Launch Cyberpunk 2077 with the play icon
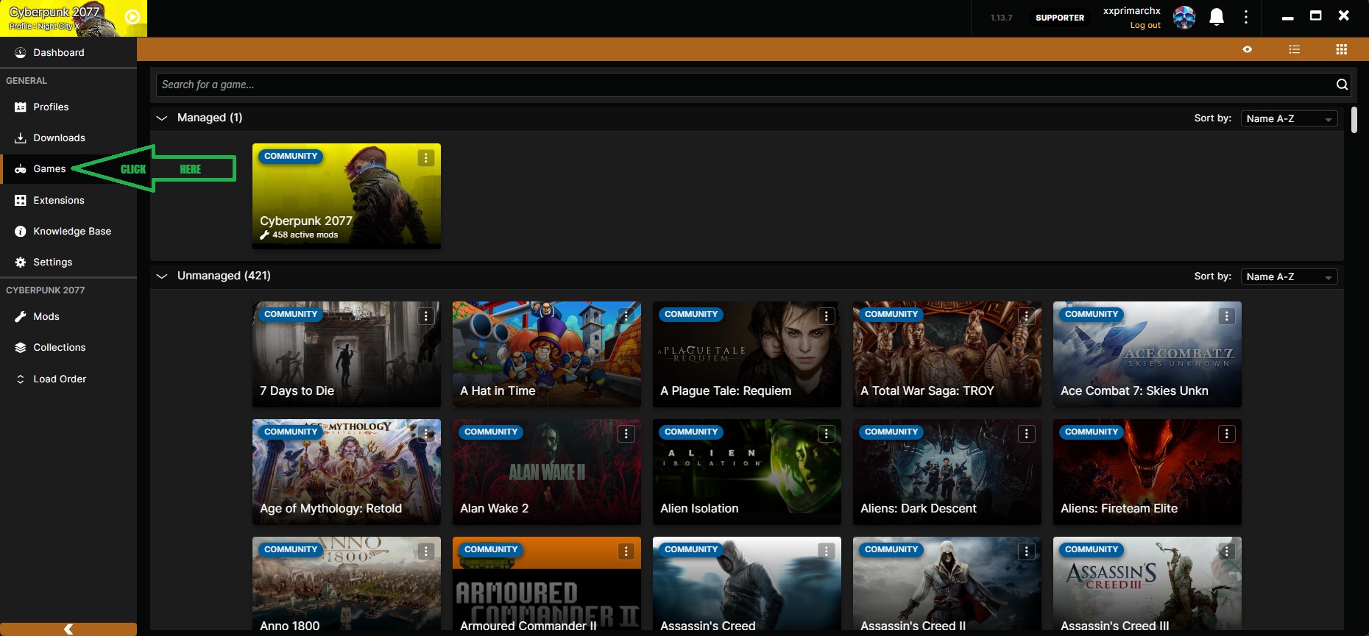 132,17
